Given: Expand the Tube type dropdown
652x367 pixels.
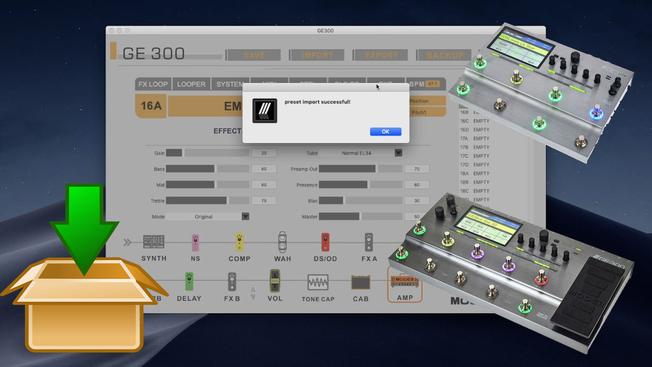Looking at the screenshot, I should pos(398,153).
